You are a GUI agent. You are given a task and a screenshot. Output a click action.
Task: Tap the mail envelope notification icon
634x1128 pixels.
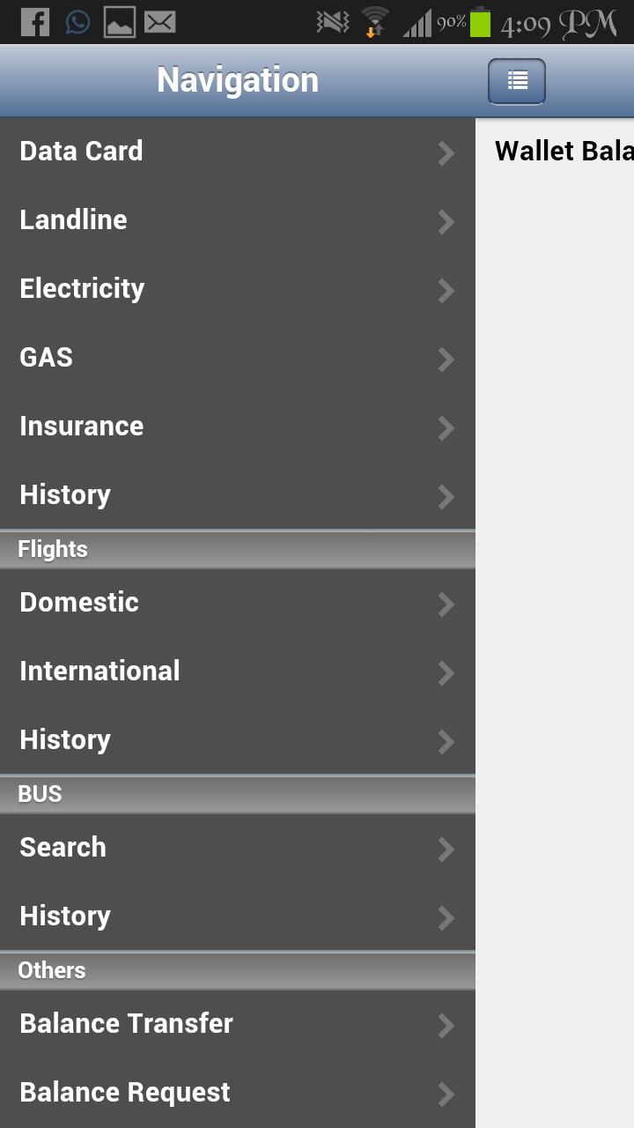point(159,22)
